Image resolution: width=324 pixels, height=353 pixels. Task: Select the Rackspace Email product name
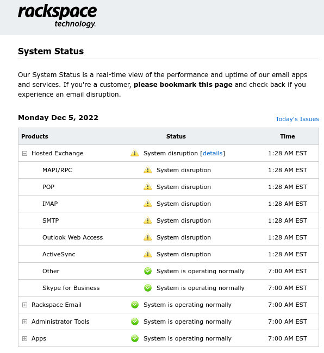pos(57,305)
